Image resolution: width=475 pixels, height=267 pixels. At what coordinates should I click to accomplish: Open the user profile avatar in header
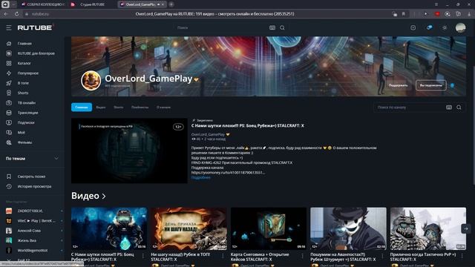[460, 27]
